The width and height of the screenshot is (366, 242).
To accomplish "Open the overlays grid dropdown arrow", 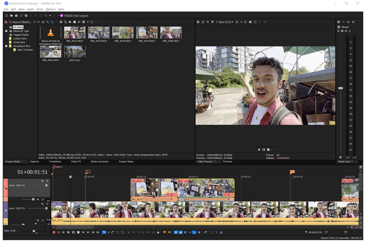I will [241, 22].
